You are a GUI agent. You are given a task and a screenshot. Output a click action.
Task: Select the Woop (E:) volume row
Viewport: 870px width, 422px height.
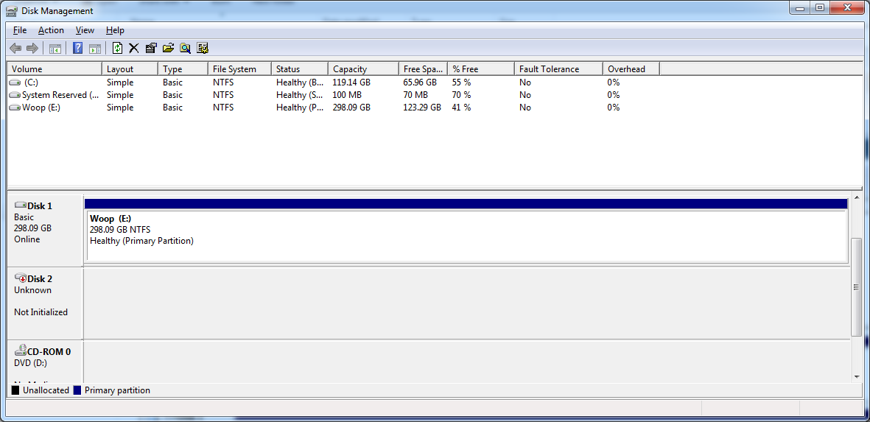click(x=435, y=108)
